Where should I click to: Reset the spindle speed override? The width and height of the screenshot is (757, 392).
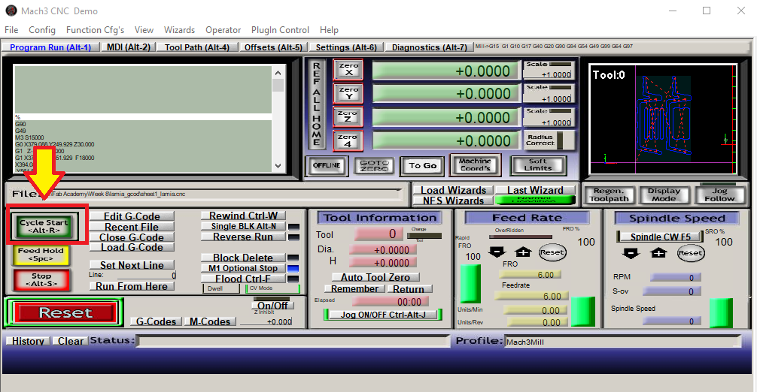pyautogui.click(x=690, y=253)
